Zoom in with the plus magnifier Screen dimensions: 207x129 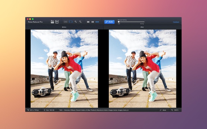coord(75,22)
